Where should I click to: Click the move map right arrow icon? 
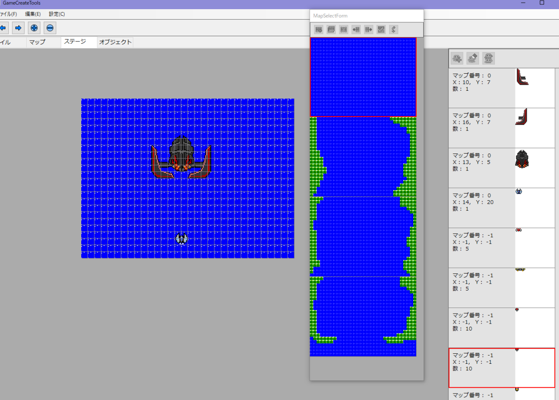[x=369, y=30]
